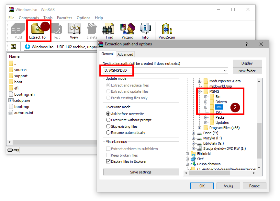Switch to the Advanced tab
The image size is (280, 201).
point(125,54)
